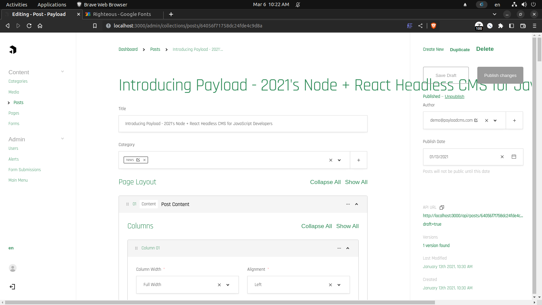Open Brave Wallet icon
542x305 pixels.
click(x=523, y=26)
